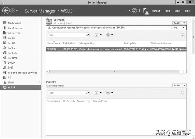Click the Events filter search magnifier

coord(87,93)
